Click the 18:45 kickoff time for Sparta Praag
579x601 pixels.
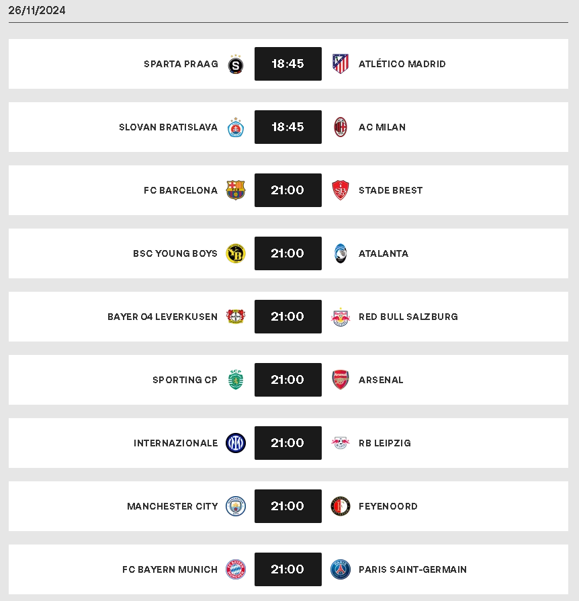pyautogui.click(x=288, y=64)
